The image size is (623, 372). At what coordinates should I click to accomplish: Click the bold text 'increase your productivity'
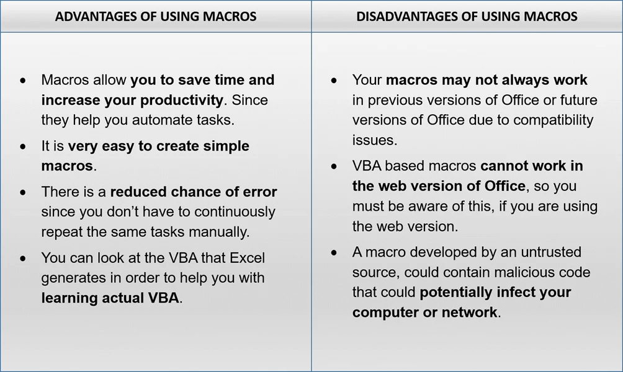click(x=132, y=100)
